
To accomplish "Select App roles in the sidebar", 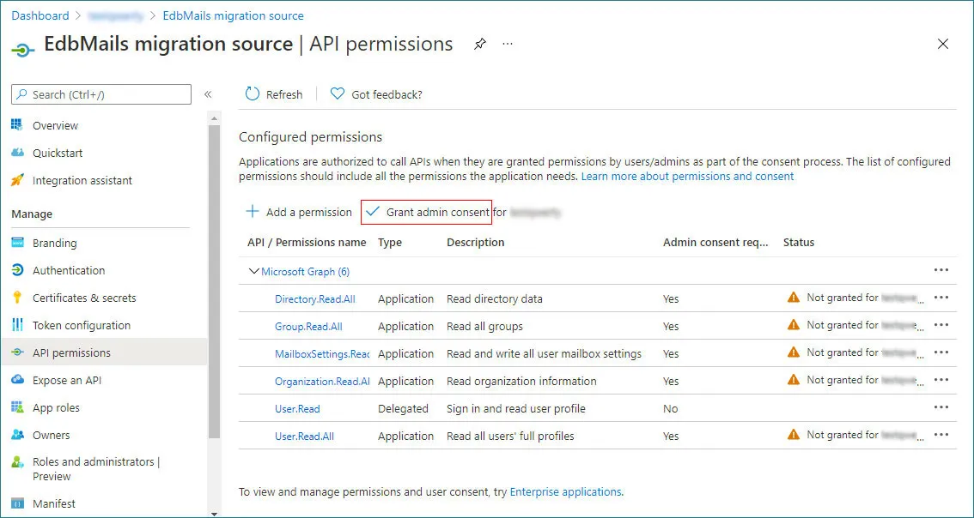I will click(56, 407).
